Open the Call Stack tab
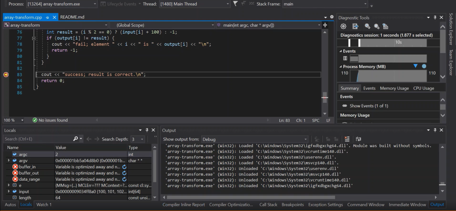456x211 pixels. click(268, 204)
